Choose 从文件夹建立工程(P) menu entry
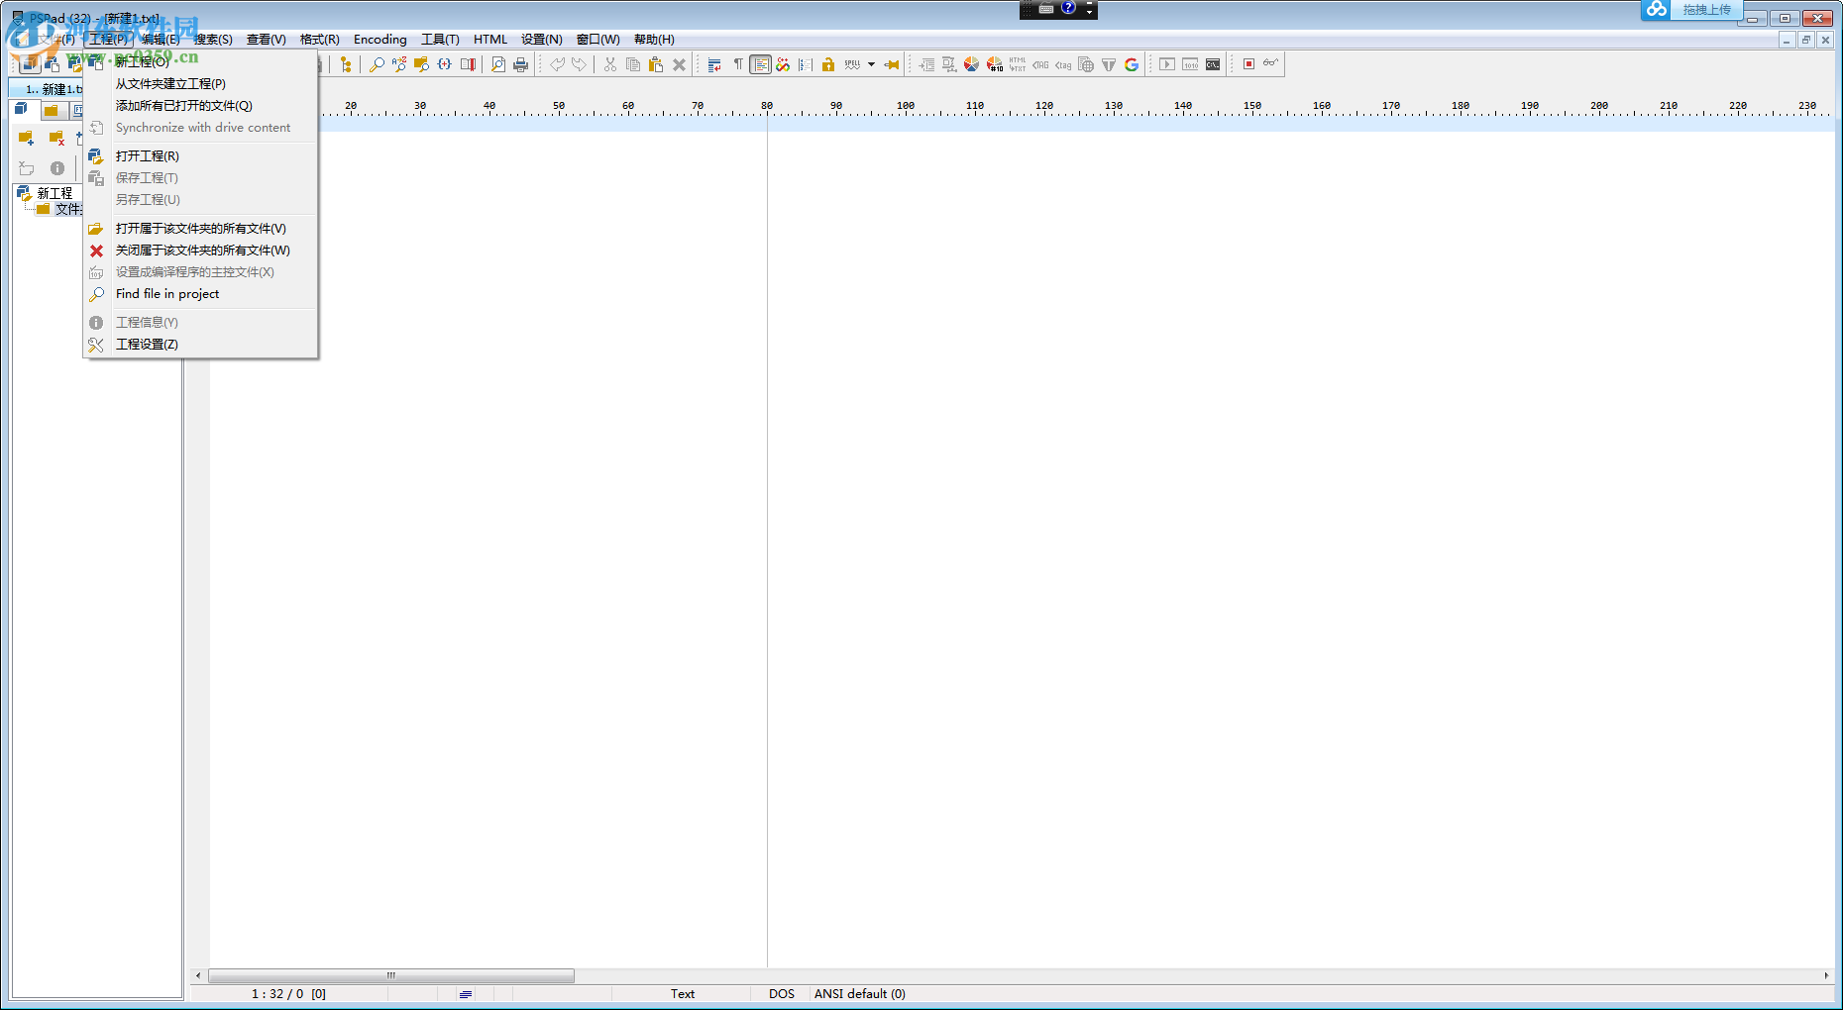The width and height of the screenshot is (1843, 1010). 200,84
